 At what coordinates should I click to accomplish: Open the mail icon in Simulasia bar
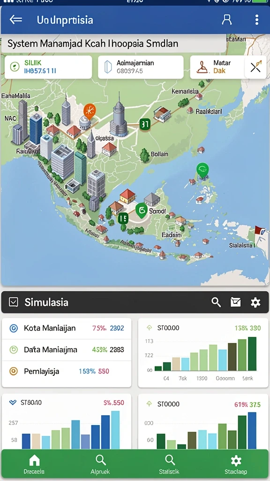235,302
